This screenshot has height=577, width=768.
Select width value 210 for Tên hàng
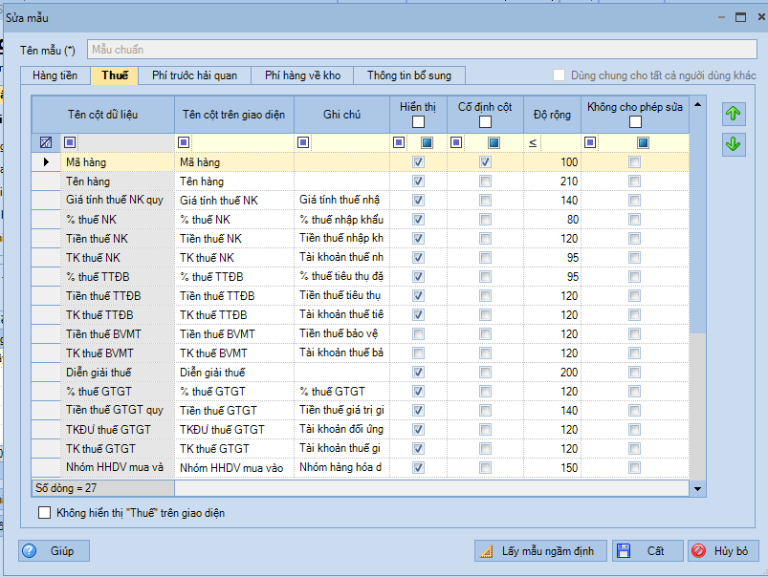tap(552, 182)
